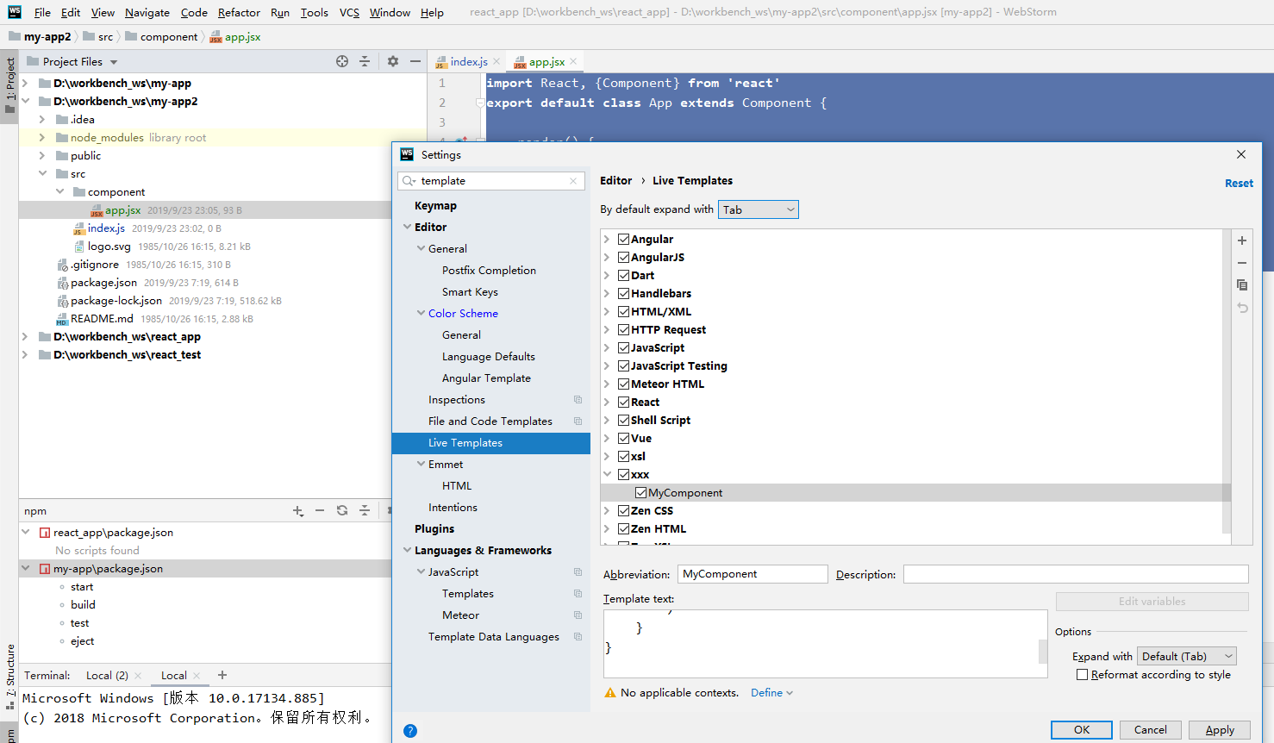Open the VCS menu
1274x743 pixels.
349,13
